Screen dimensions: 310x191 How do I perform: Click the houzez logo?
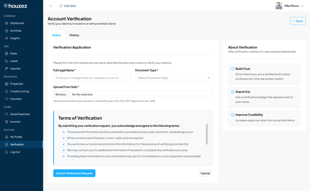pos(16,5)
